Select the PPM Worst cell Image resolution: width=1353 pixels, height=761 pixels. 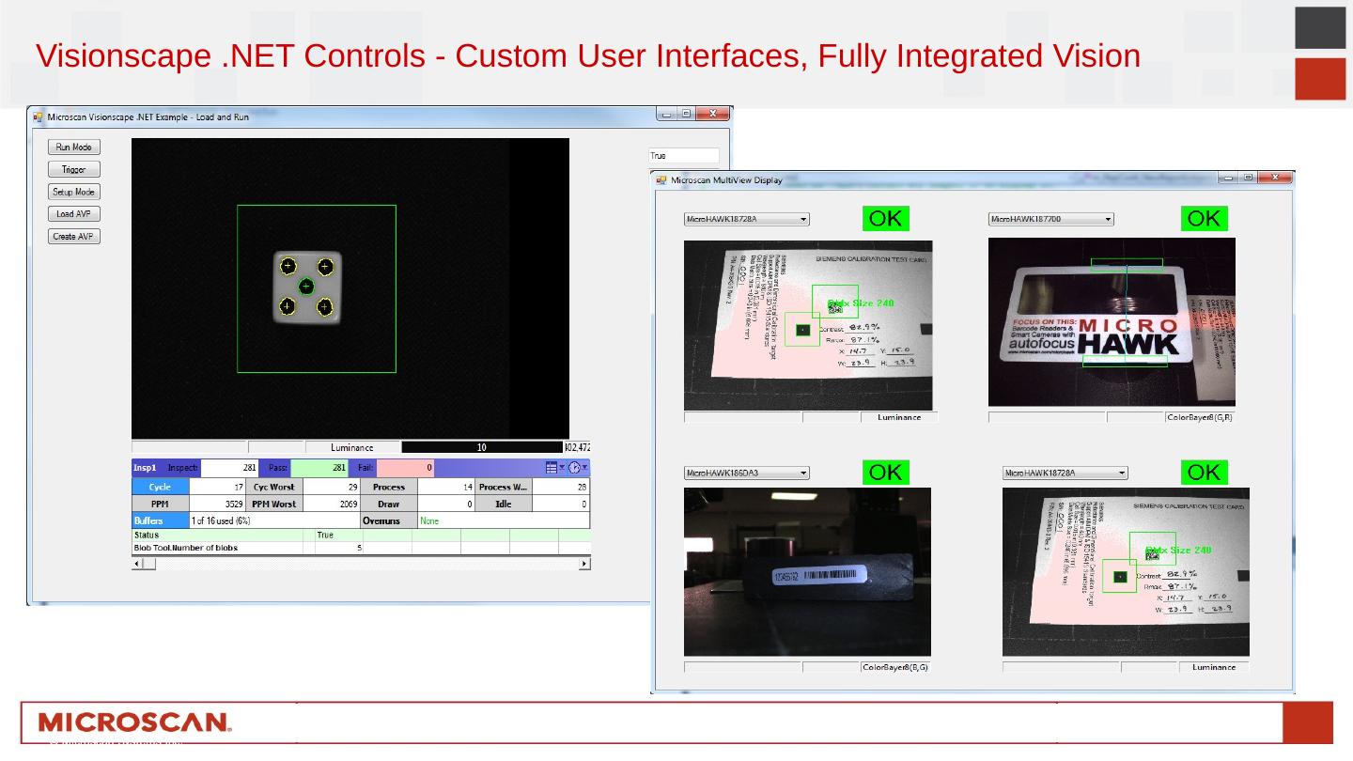[274, 504]
